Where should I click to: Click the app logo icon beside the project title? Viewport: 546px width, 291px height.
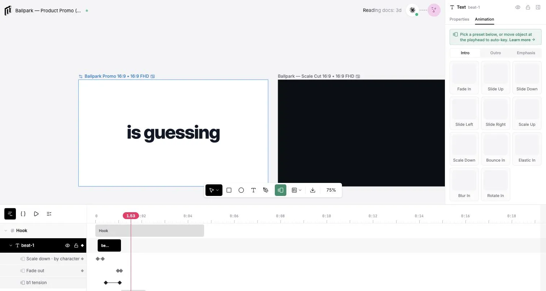tap(8, 10)
